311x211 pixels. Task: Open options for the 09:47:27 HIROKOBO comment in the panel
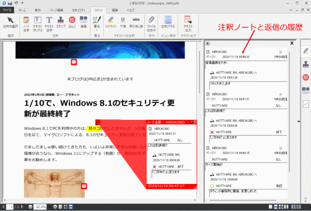[281, 95]
